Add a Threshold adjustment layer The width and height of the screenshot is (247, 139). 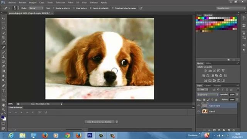coord(214,81)
